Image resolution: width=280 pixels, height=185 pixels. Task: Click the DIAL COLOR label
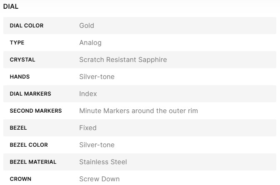(27, 26)
